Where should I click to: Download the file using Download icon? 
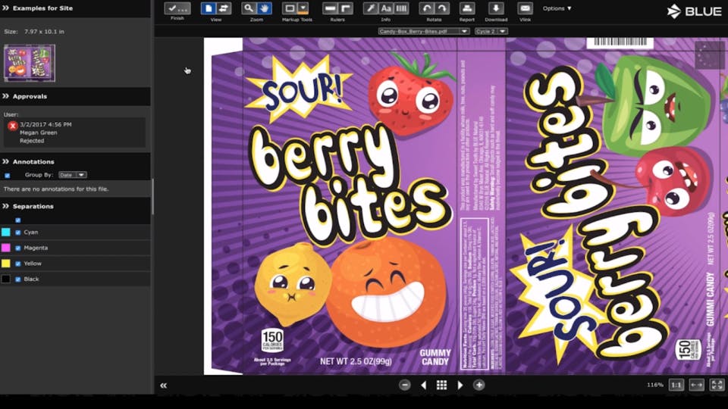click(x=496, y=8)
